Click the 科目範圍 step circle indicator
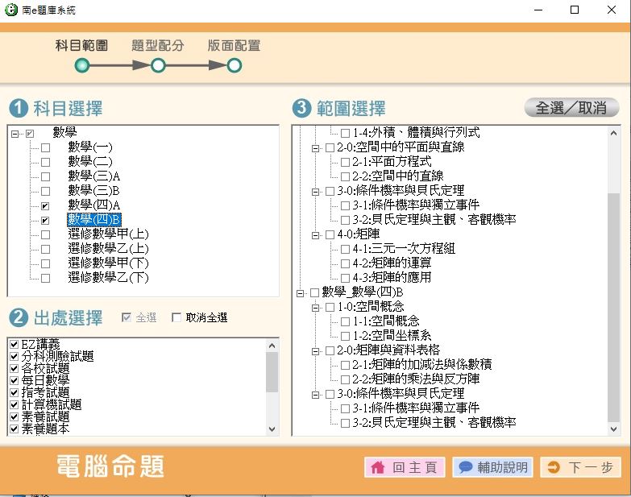The image size is (631, 497). (82, 65)
